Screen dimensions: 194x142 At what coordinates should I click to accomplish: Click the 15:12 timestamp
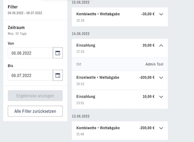point(80,84)
